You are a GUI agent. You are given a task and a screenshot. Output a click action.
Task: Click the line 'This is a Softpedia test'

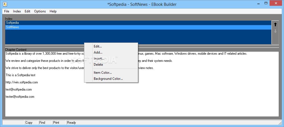coord(21,75)
